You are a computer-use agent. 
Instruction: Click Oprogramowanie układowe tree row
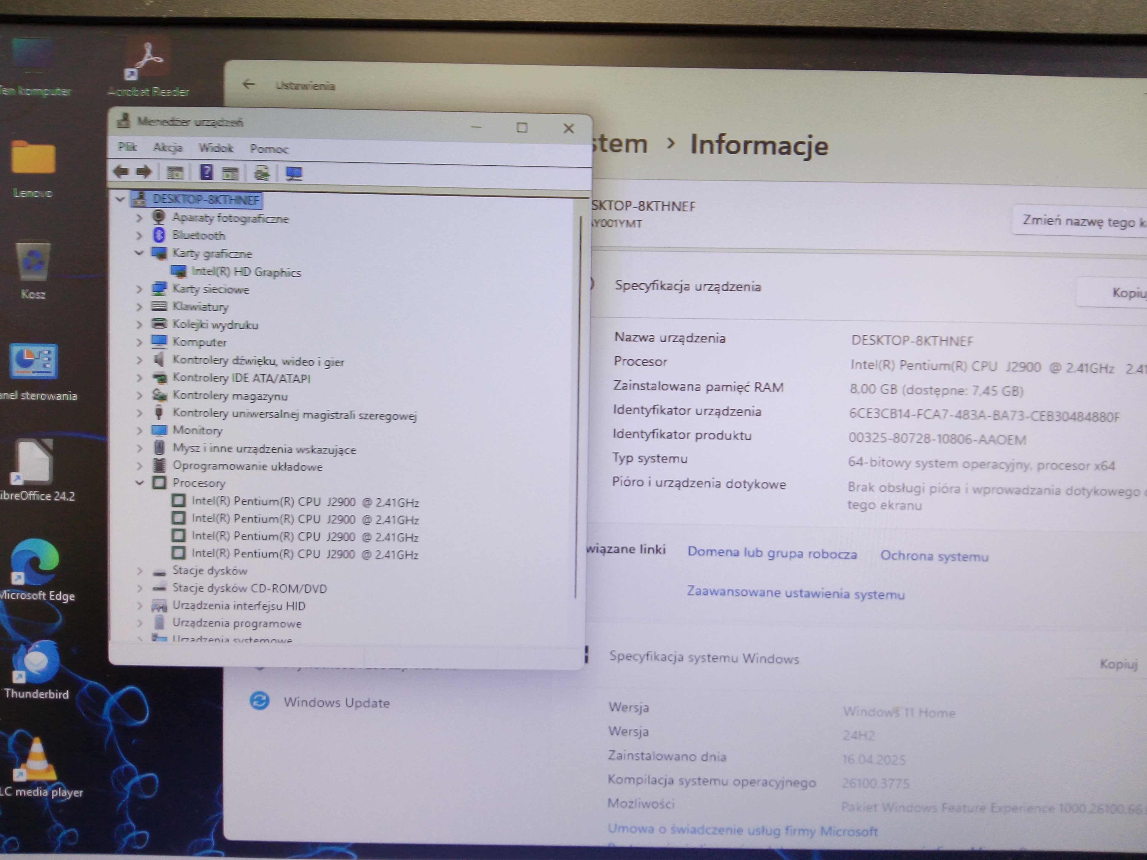pos(247,466)
